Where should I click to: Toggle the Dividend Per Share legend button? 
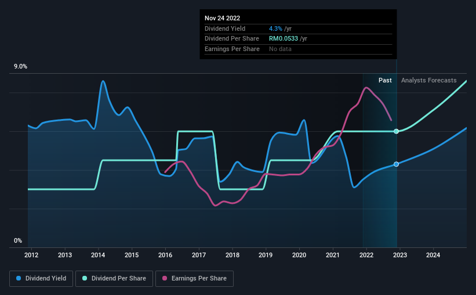coord(114,279)
